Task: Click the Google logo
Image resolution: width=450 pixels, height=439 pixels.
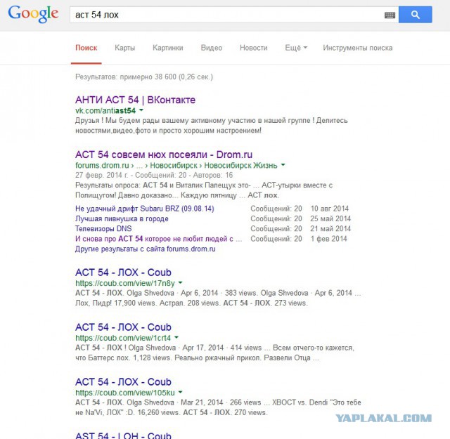Action: click(x=33, y=14)
